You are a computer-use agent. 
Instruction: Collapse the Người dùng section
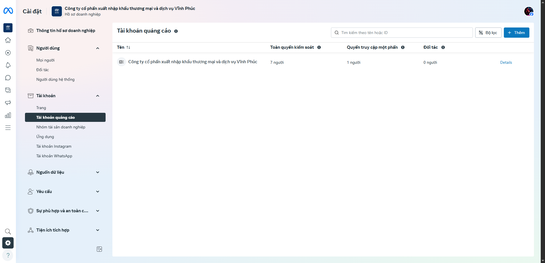pyautogui.click(x=98, y=48)
